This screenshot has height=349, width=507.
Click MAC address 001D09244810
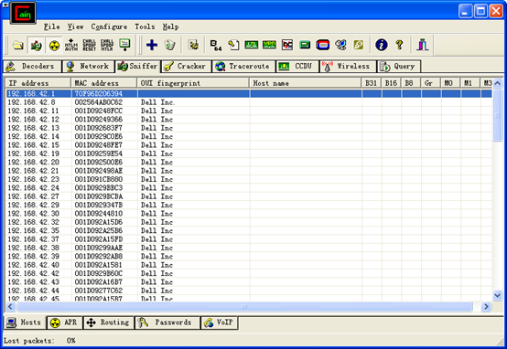[x=98, y=214]
